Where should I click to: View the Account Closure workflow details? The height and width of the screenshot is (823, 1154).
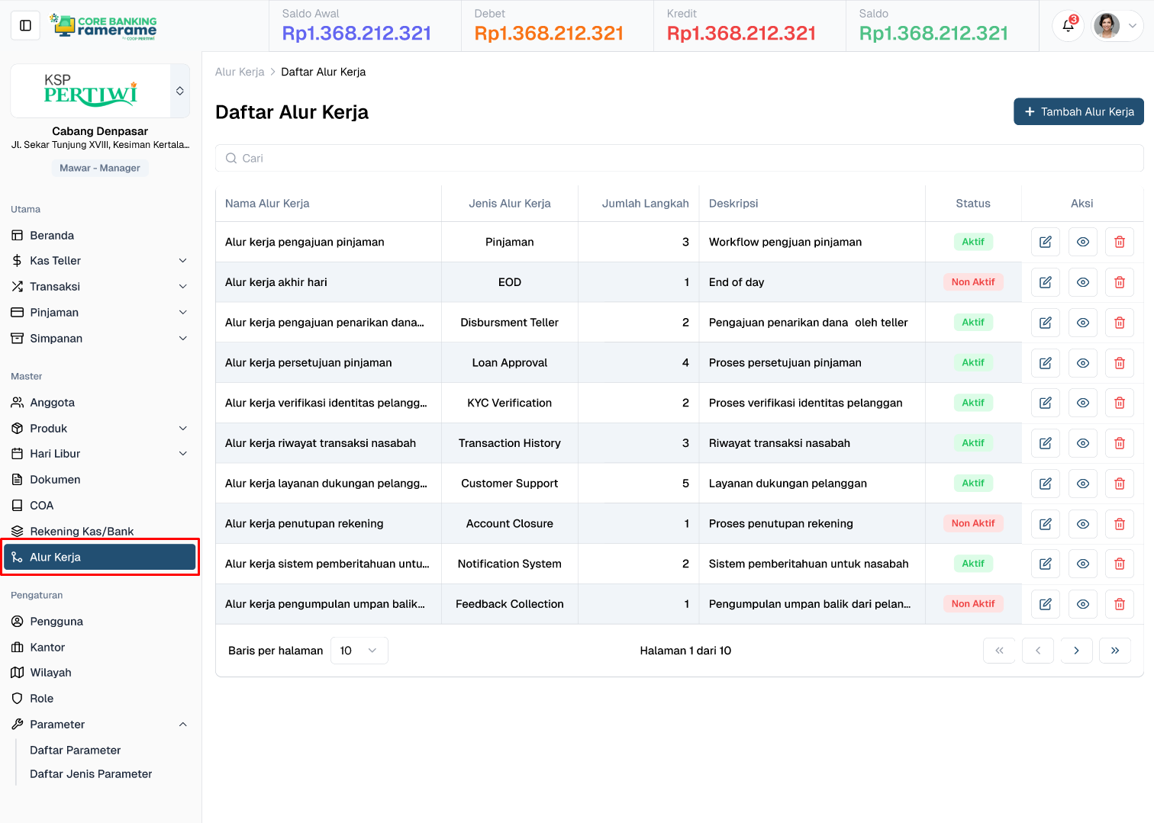(1082, 524)
